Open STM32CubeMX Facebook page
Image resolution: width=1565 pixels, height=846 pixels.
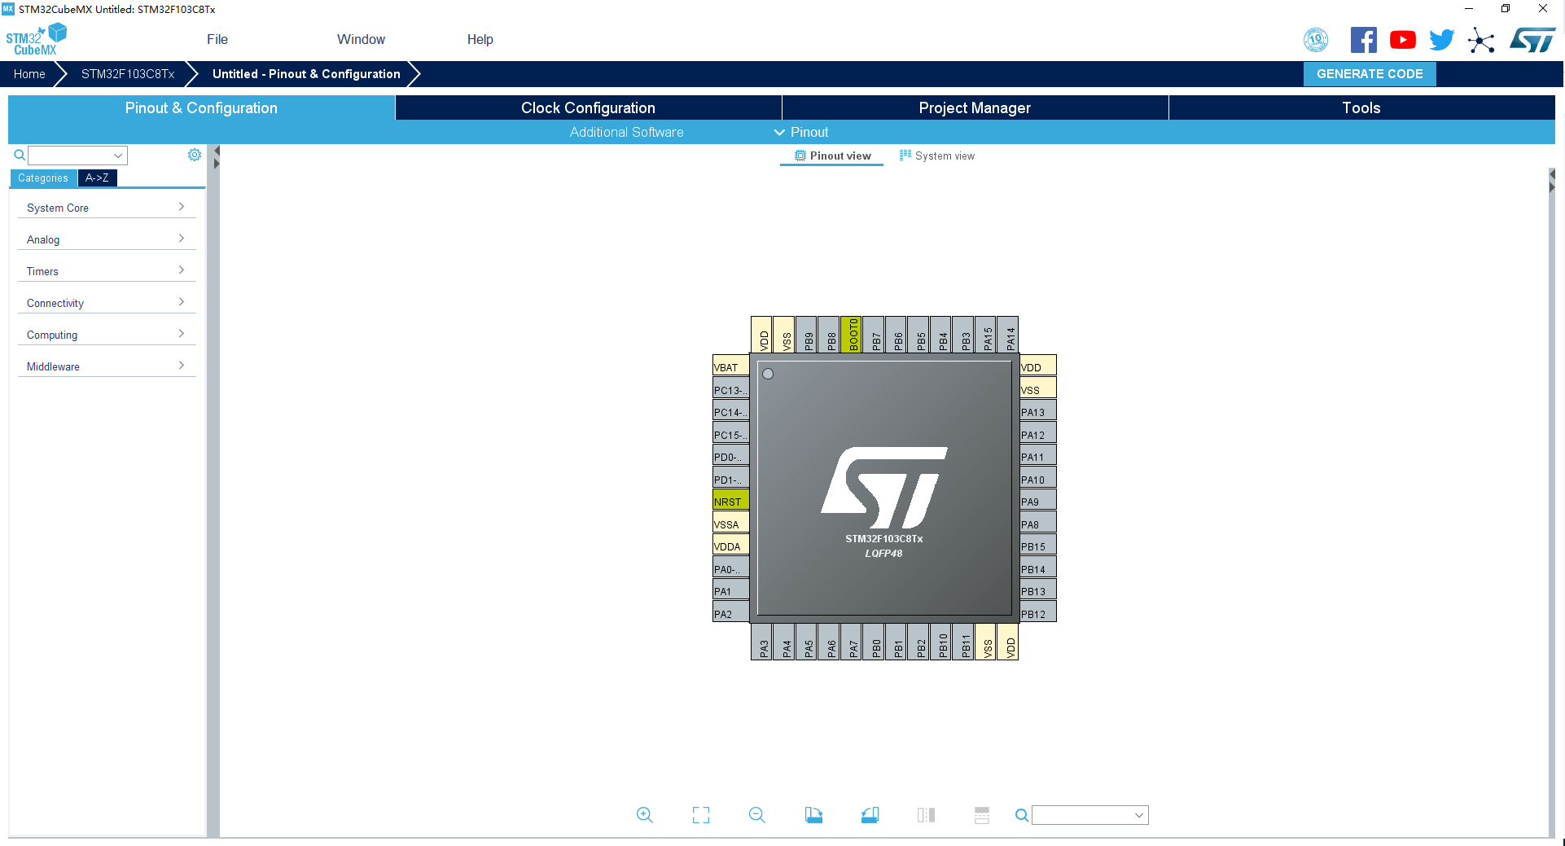[x=1364, y=39]
